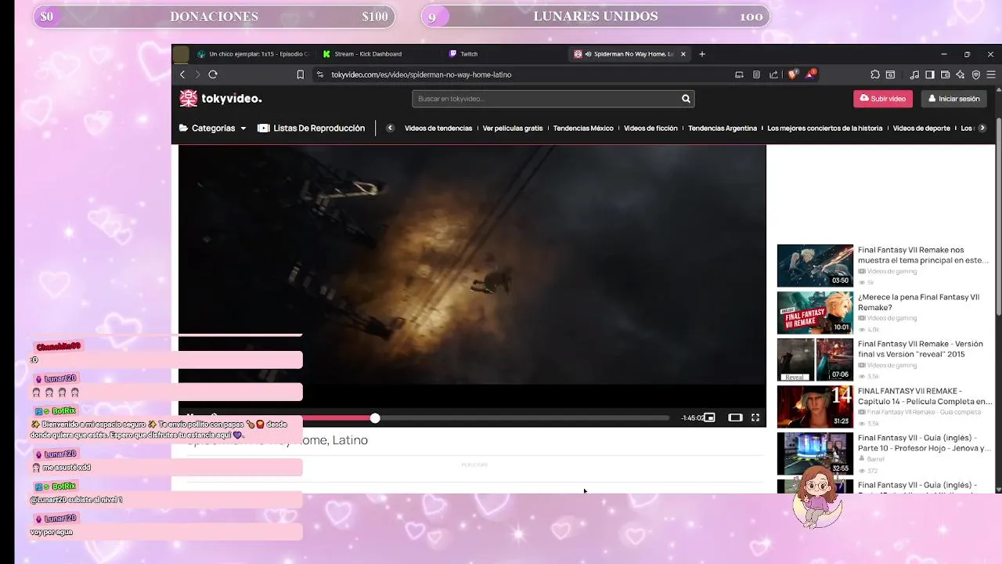Click the forward navigation arrow
This screenshot has width=1002, height=564.
click(197, 74)
